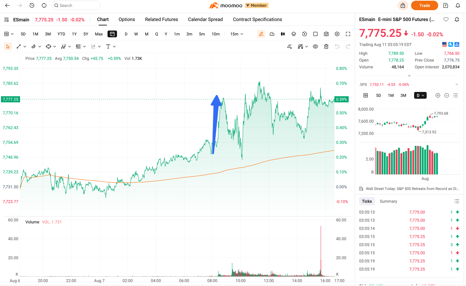
Task: Select the cursor pointer drawing tool
Action: (8, 46)
